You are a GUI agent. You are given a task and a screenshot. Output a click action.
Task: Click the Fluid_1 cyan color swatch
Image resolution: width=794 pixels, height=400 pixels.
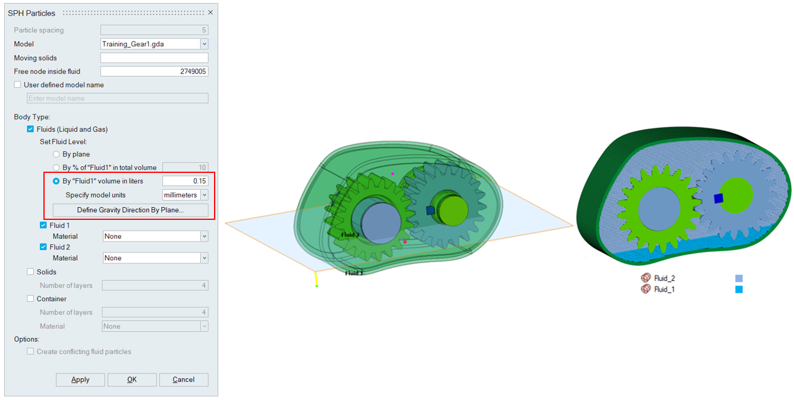pyautogui.click(x=739, y=289)
